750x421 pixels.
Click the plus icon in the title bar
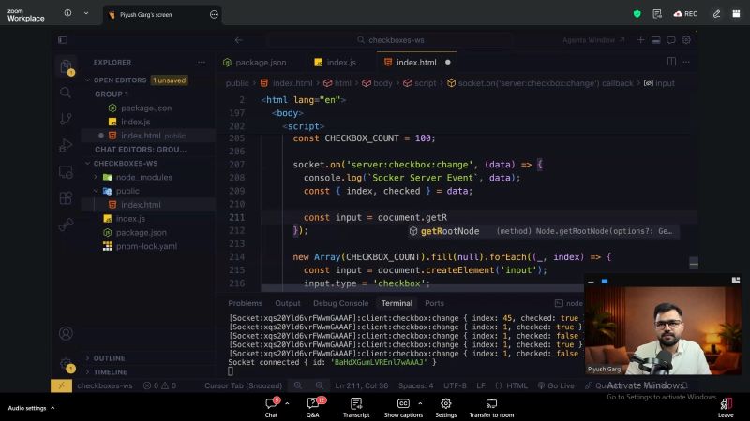click(640, 40)
